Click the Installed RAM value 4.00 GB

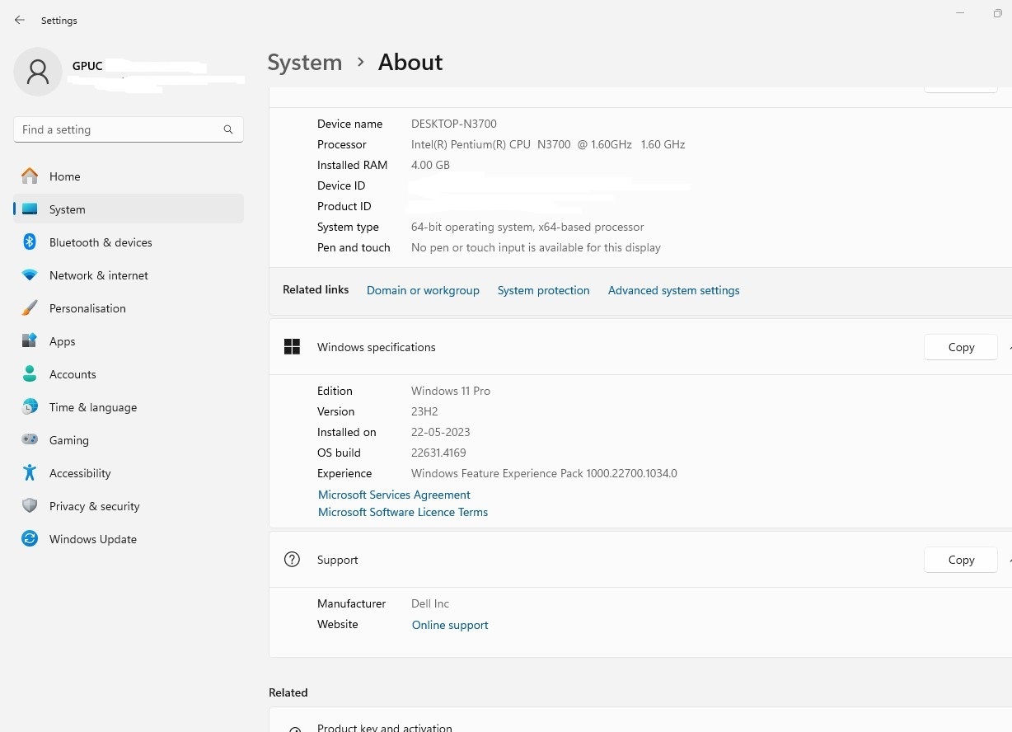(430, 165)
